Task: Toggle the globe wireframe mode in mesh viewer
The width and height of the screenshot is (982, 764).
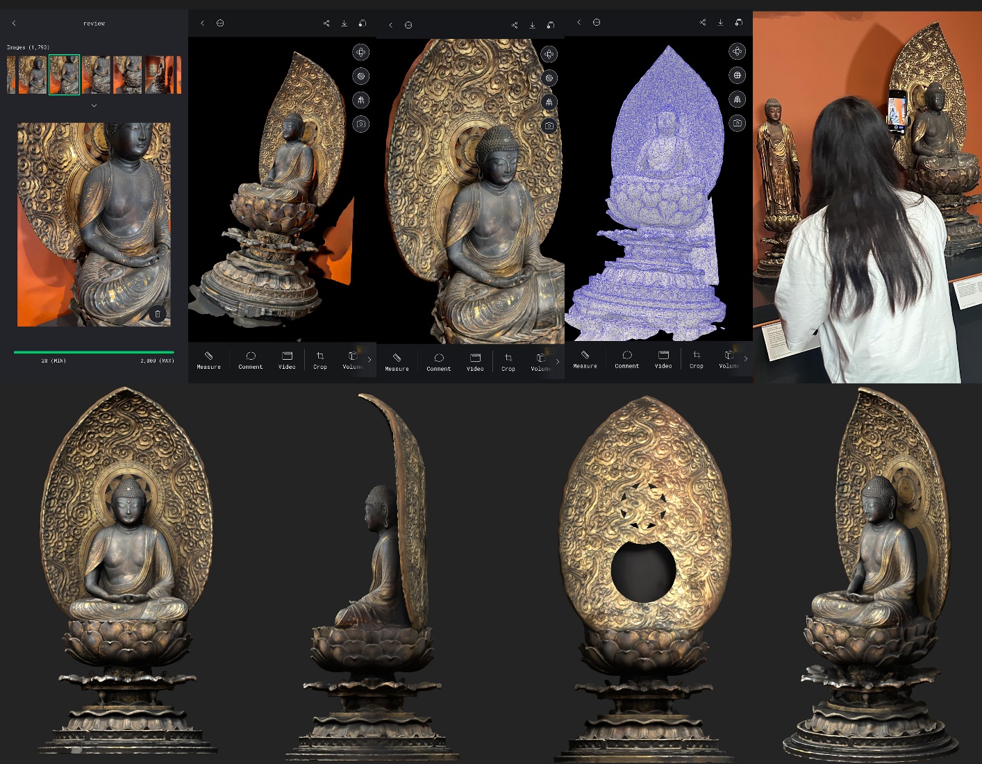Action: 737,75
